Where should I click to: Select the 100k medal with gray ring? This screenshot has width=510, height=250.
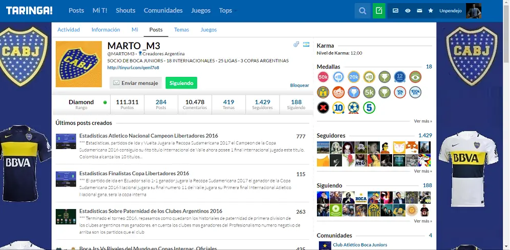coord(415,92)
